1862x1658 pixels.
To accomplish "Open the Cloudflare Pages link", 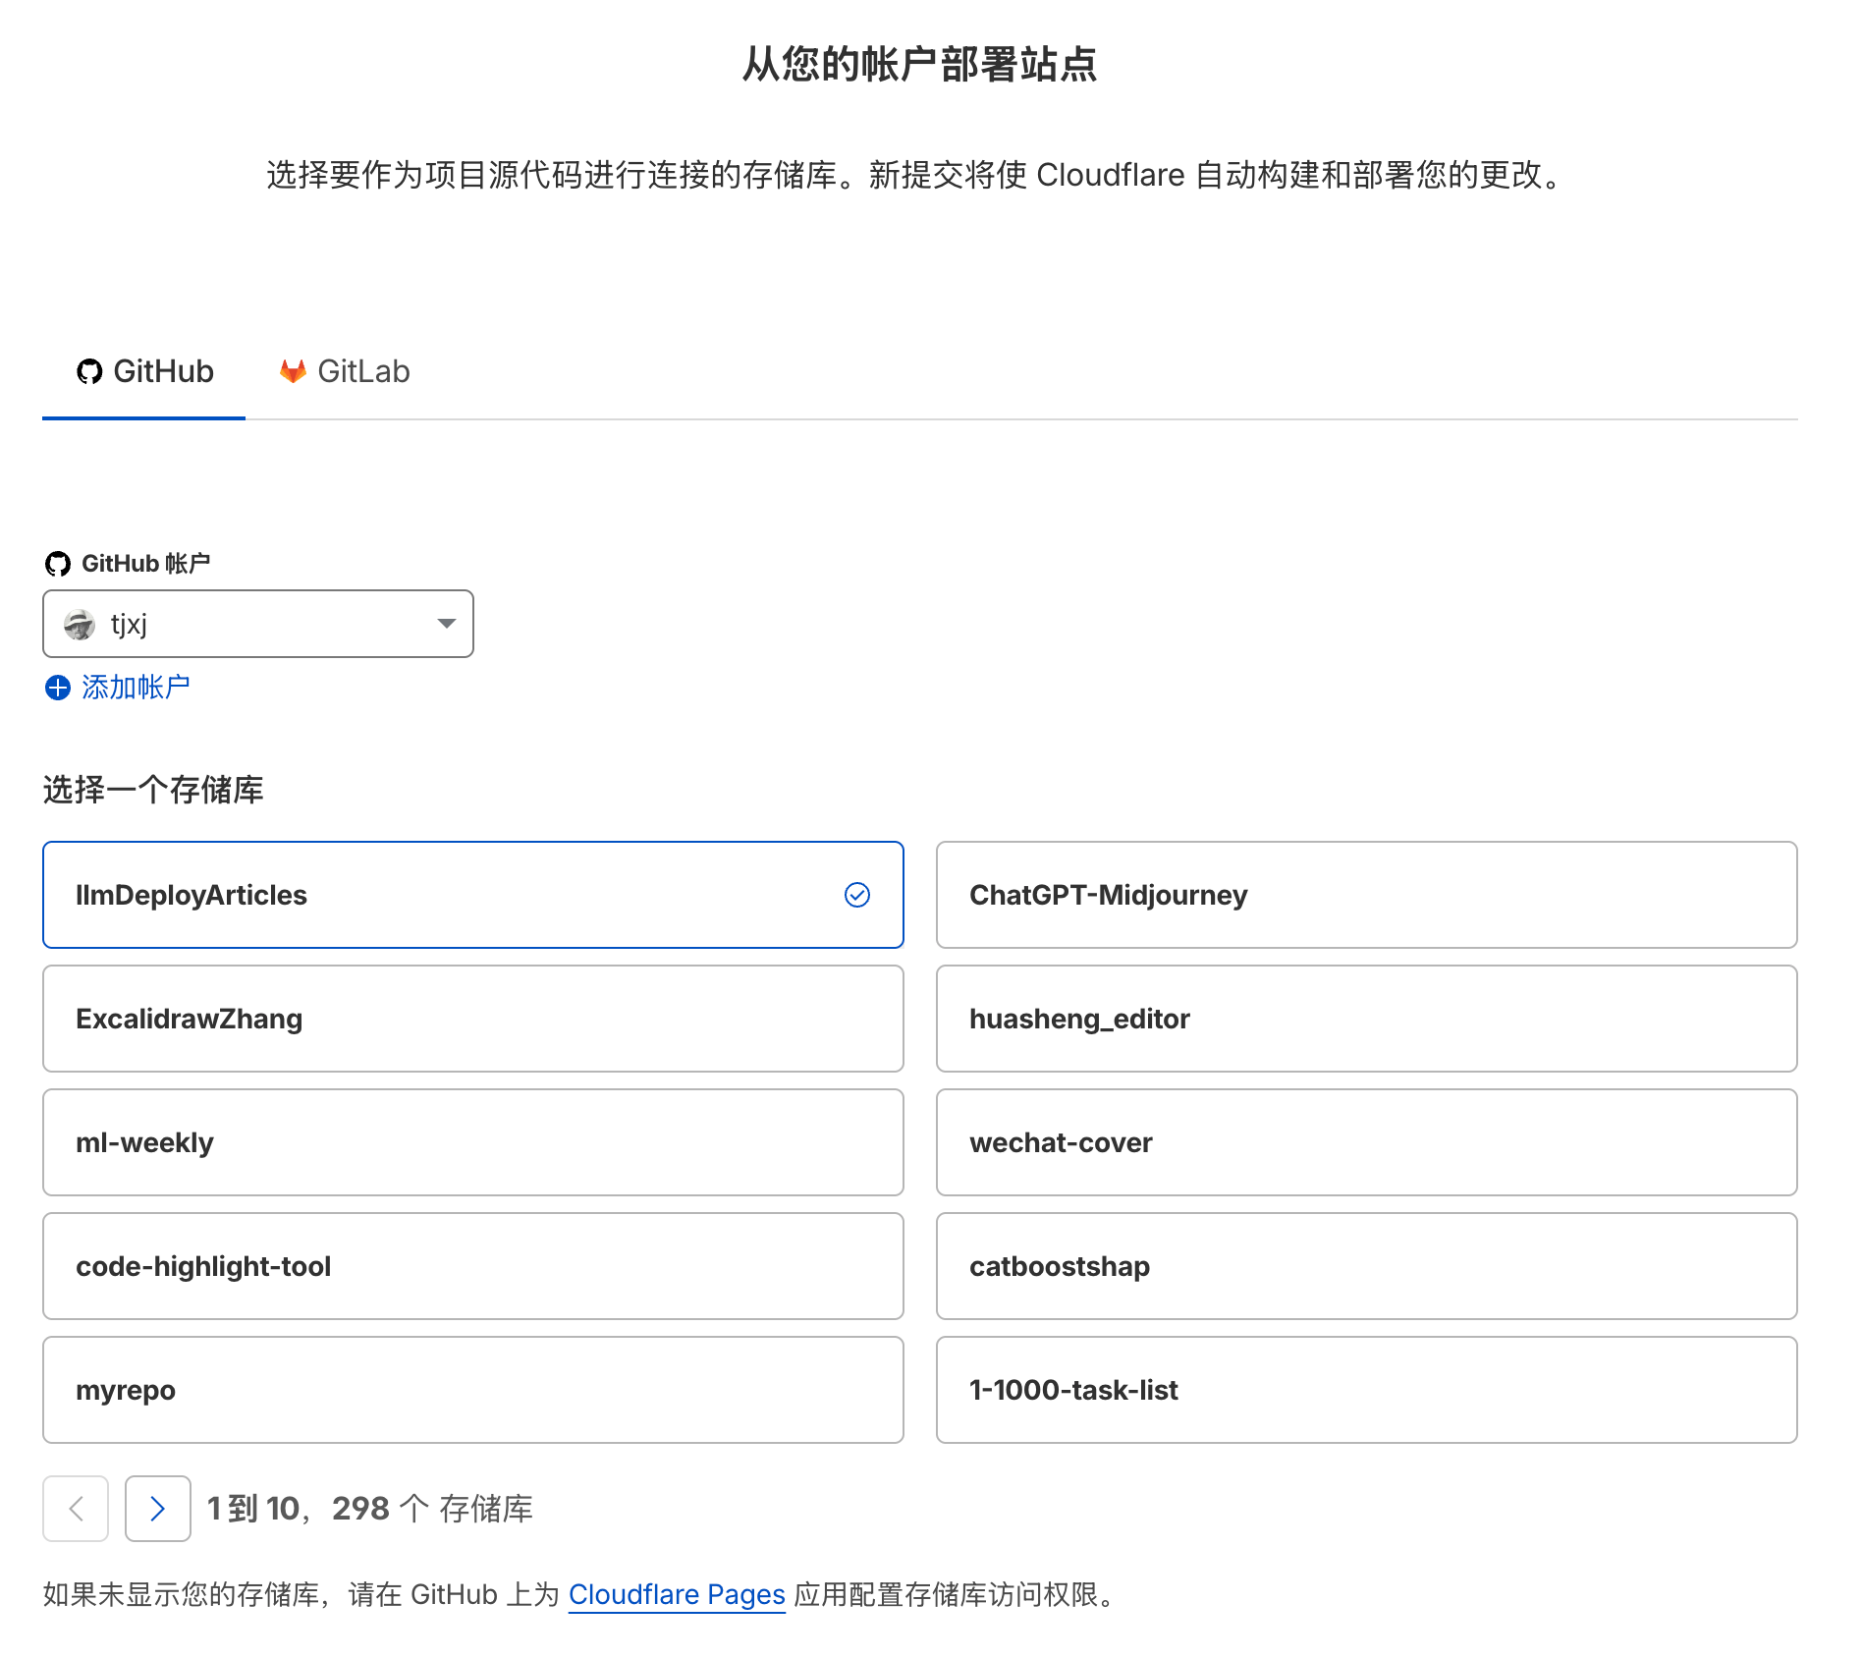I will (677, 1594).
